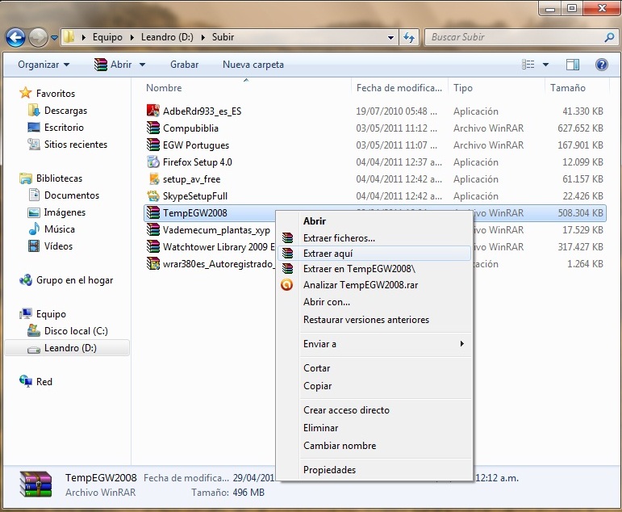
Task: Sort by Tamaño column header
Action: point(568,88)
